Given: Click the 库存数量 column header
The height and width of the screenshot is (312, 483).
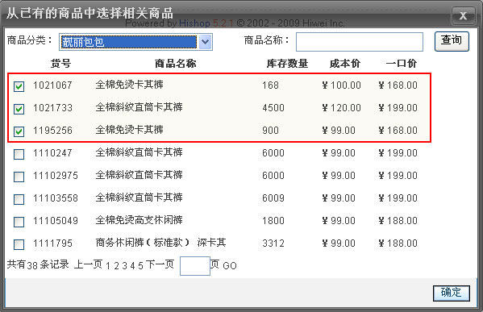Looking at the screenshot, I should click(287, 64).
